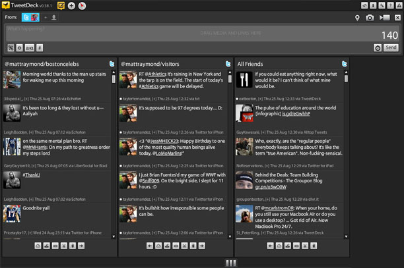Click the SI_PeterKing dog avatar
The width and height of the screenshot is (404, 268).
tap(244, 213)
